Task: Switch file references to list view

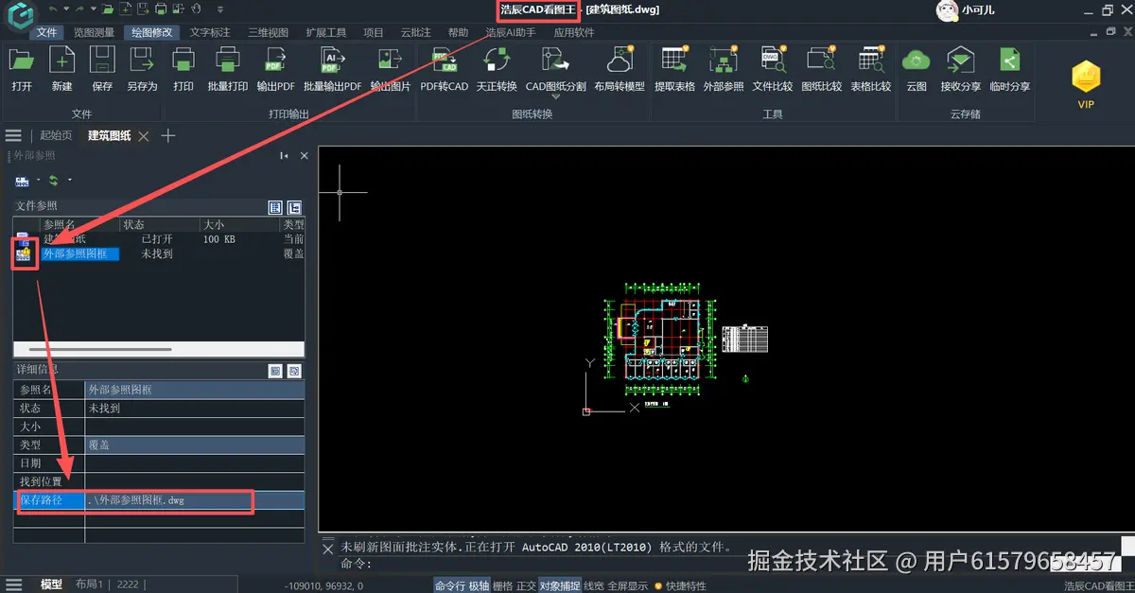Action: coord(276,207)
